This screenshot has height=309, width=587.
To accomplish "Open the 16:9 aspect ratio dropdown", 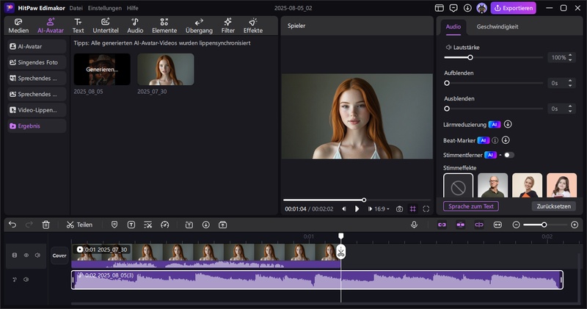I will click(382, 209).
